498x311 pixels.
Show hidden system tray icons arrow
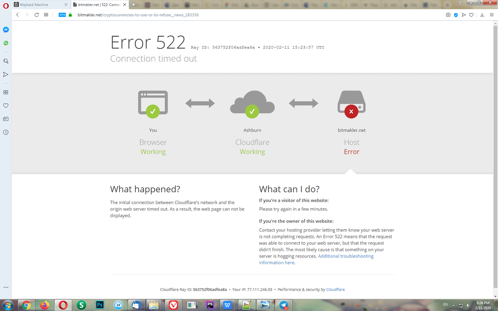point(453,305)
